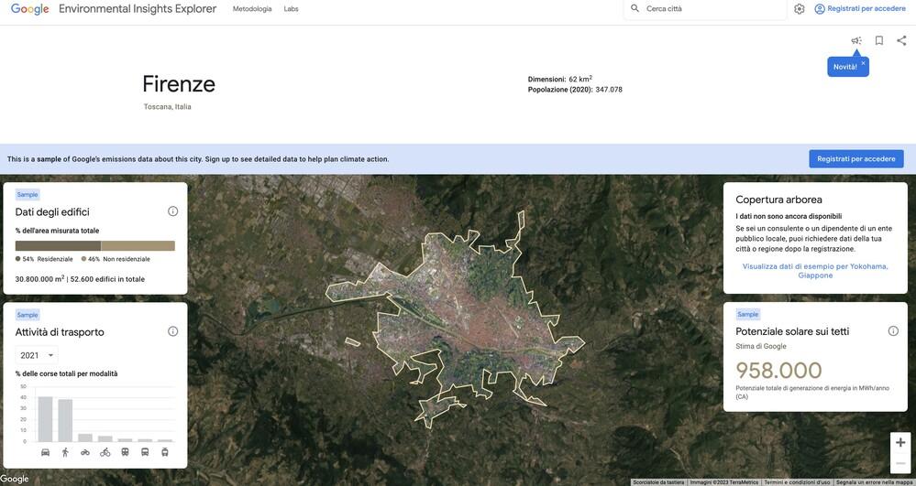Open Termini e condizioni d'uso link

click(x=797, y=482)
